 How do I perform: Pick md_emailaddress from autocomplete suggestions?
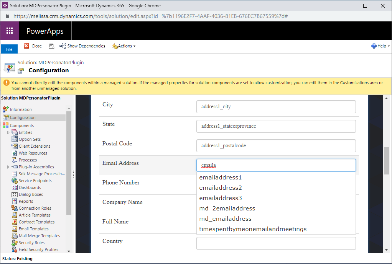[225, 219]
